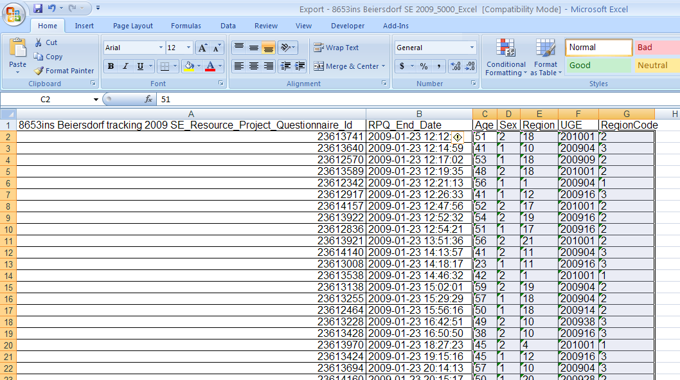
Task: Open the Arial font name dropdown
Action: [x=161, y=48]
